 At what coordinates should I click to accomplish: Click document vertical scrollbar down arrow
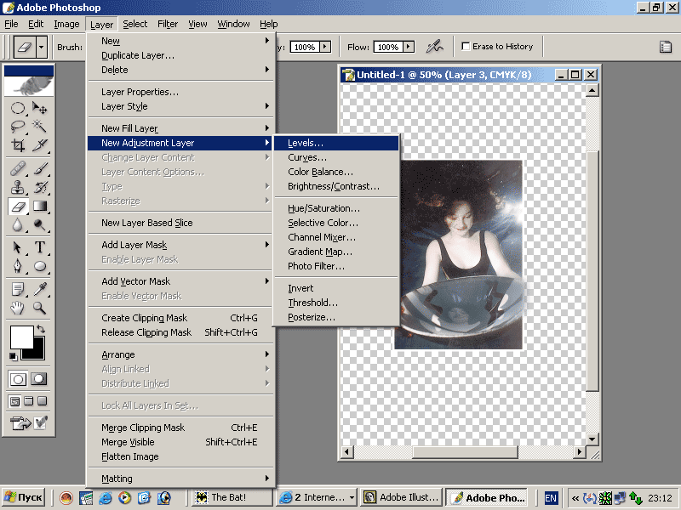[592, 439]
